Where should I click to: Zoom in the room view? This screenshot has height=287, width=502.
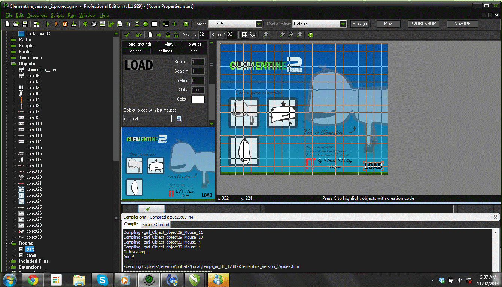click(x=299, y=34)
